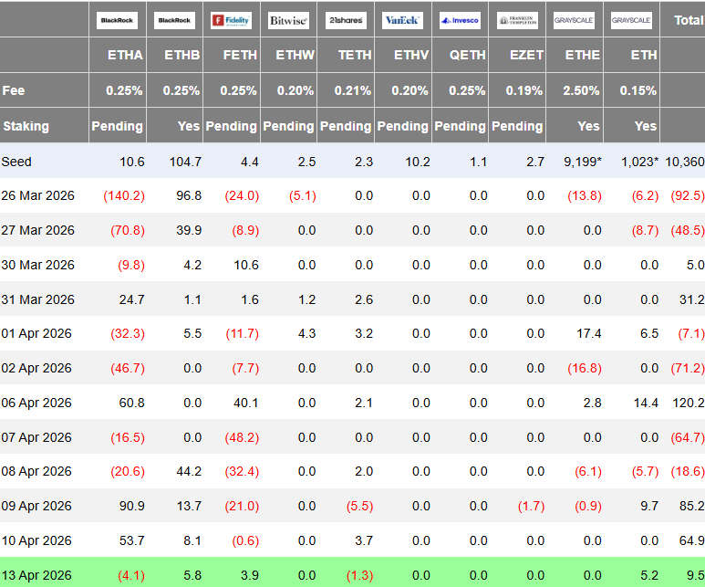Click the 0.15% fee for ETH
Image resolution: width=705 pixels, height=587 pixels.
click(x=638, y=90)
